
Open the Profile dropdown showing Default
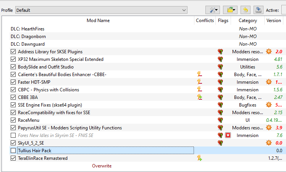click(101, 10)
